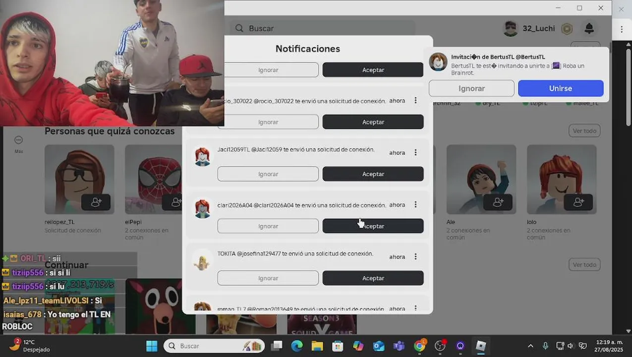Open Copilot from taskbar
This screenshot has width=632, height=357.
coord(358,346)
